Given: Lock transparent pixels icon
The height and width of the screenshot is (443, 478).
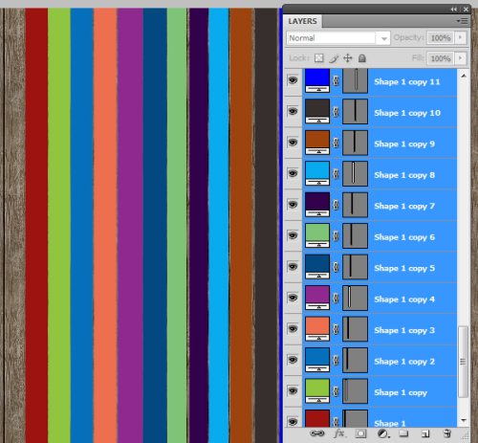Looking at the screenshot, I should click(x=319, y=58).
